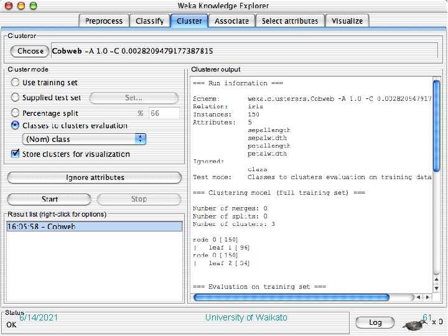Open the Preprocess tab
This screenshot has height=336, width=448.
point(104,21)
